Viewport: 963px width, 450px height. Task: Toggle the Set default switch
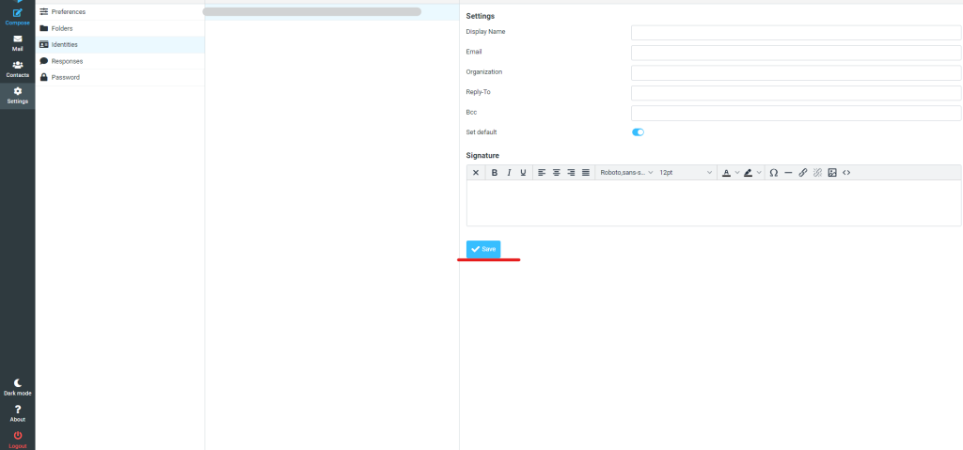point(638,132)
